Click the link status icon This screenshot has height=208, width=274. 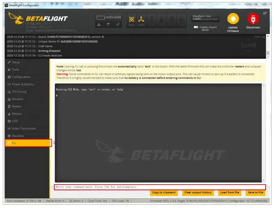[118, 24]
